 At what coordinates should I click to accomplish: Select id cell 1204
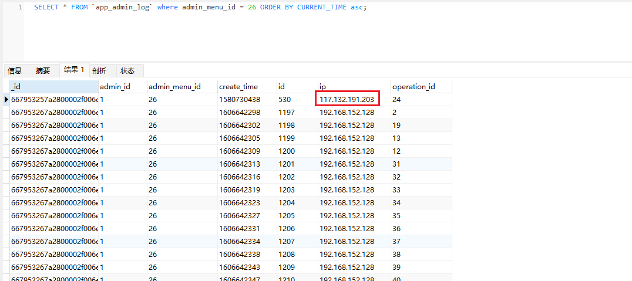click(x=297, y=202)
